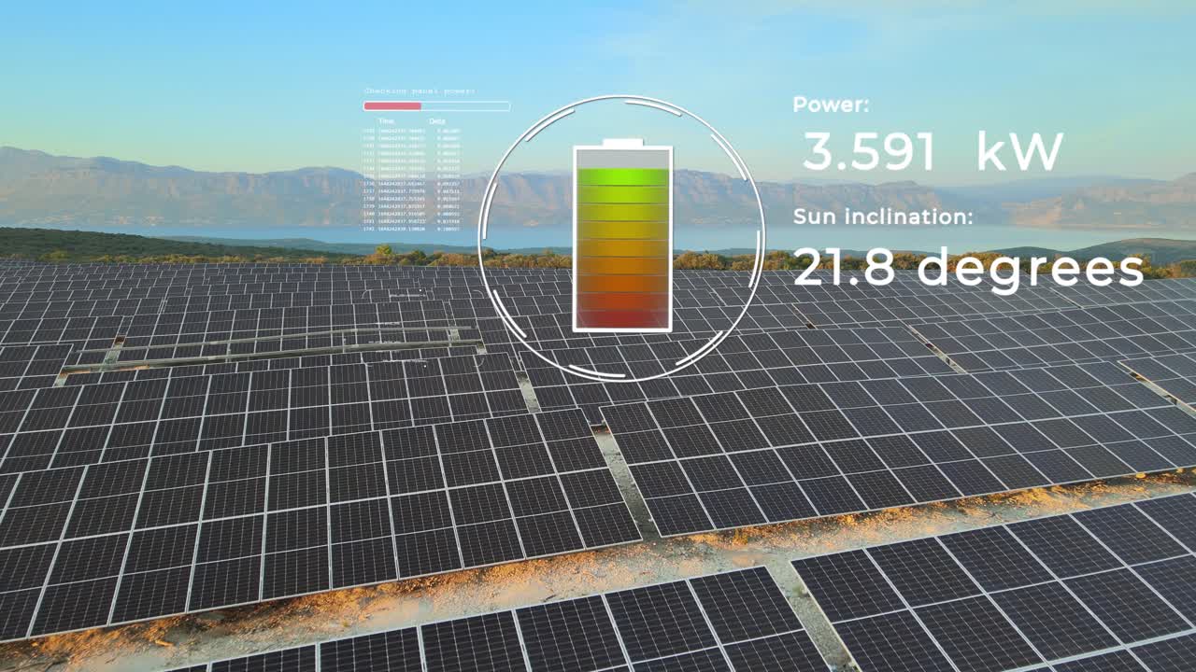Click the unfilled part of the progress bar

coord(465,106)
